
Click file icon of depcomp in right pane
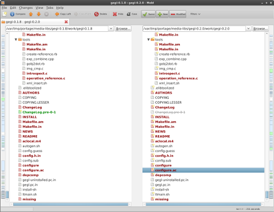point(152,175)
